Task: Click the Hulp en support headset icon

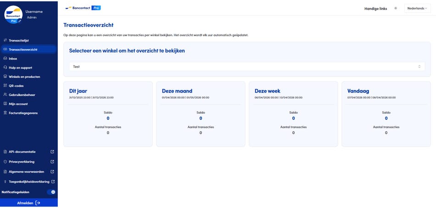Action: [5, 67]
